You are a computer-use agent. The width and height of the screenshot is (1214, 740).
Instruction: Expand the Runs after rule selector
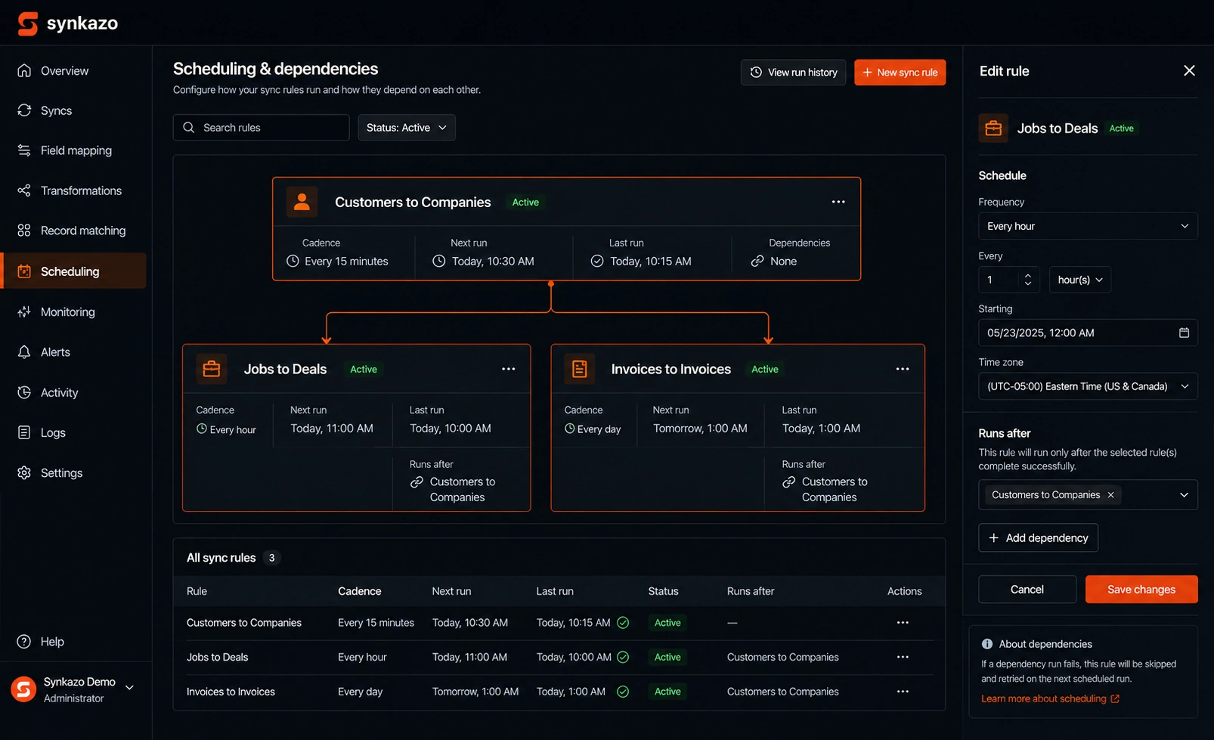[1184, 495]
